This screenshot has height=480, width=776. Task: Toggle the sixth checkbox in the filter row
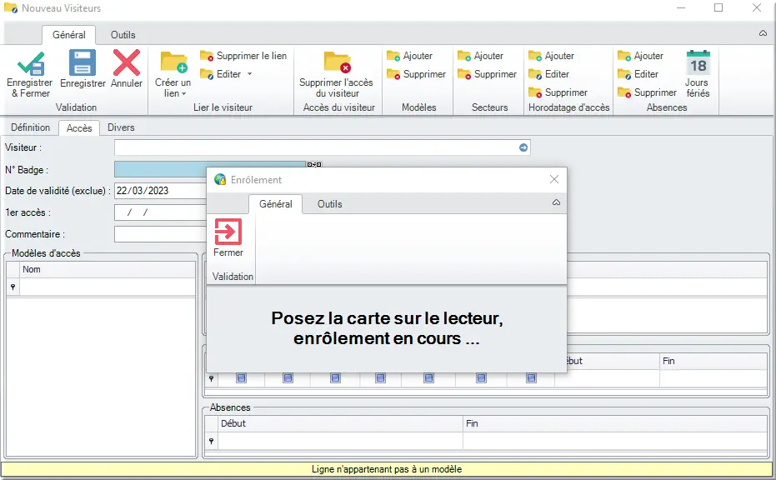[x=481, y=378]
